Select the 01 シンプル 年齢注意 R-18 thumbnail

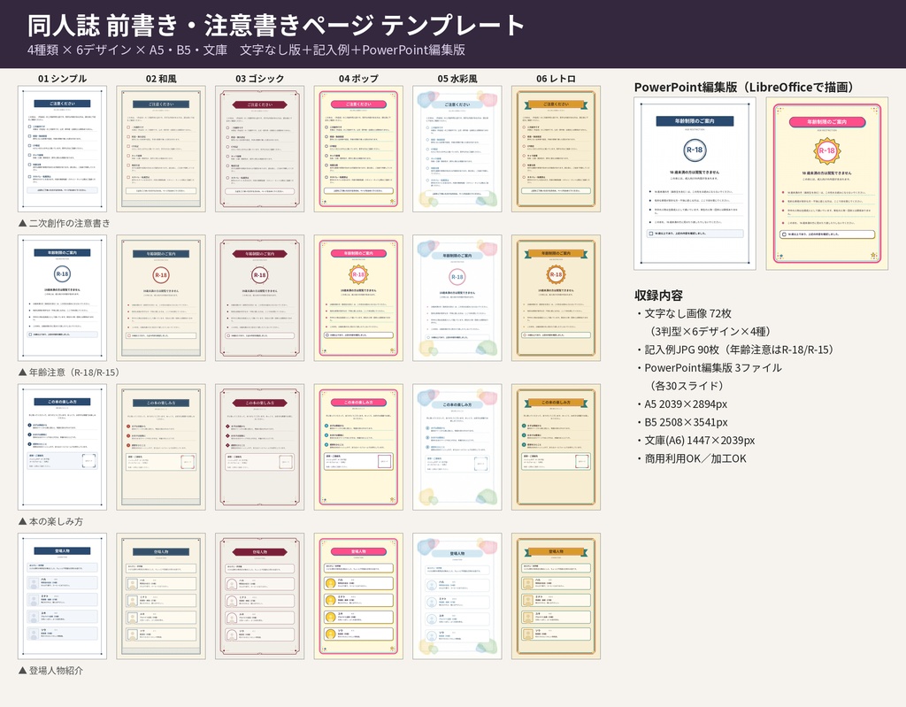(63, 298)
